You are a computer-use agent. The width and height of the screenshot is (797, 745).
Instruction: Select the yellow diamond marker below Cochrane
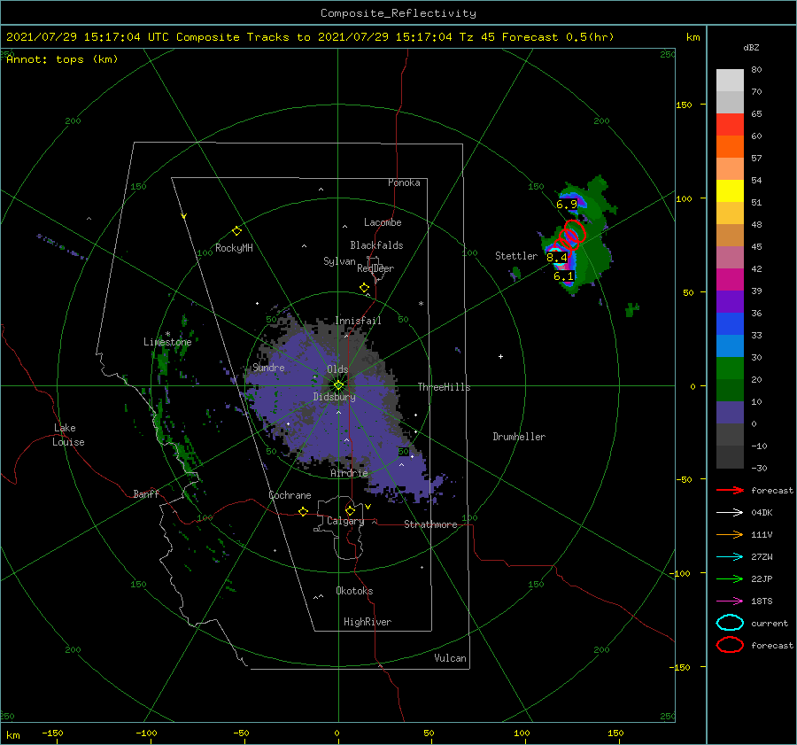(x=303, y=512)
